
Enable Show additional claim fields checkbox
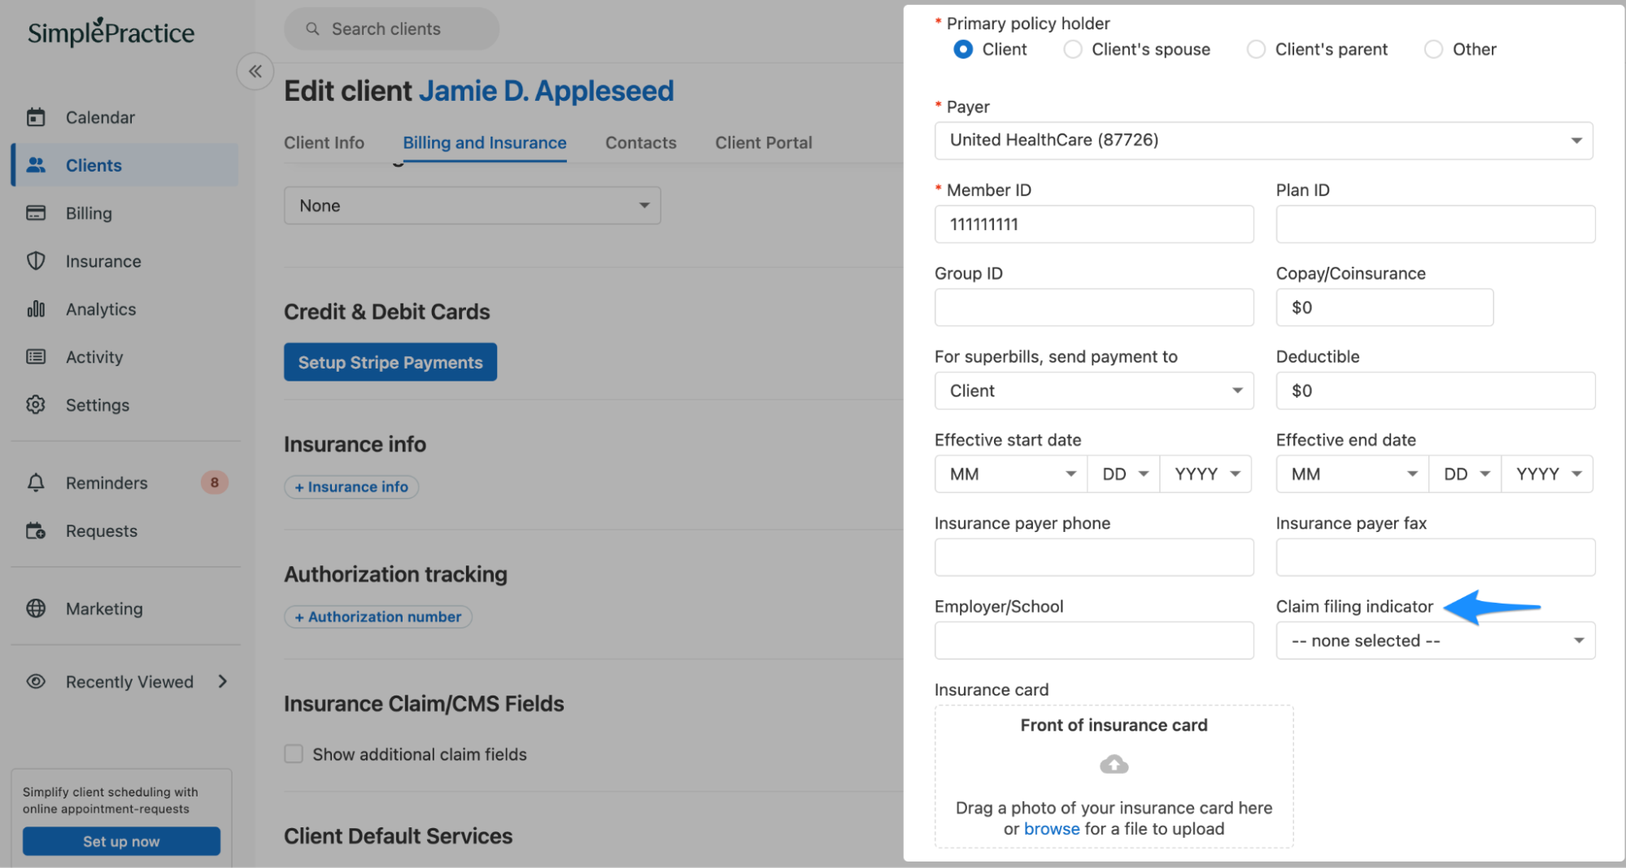pos(294,754)
